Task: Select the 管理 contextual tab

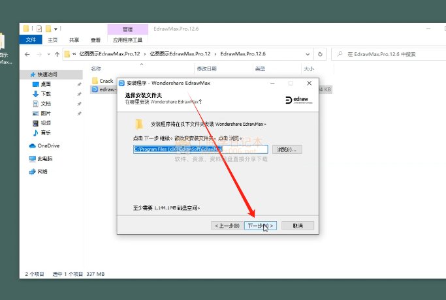Action: pyautogui.click(x=128, y=29)
